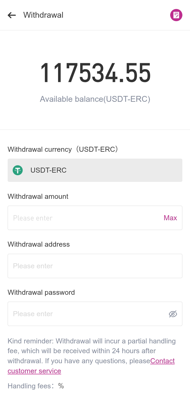
Task: Change the withdrawal currency from USDT-ERC
Action: pyautogui.click(x=95, y=170)
